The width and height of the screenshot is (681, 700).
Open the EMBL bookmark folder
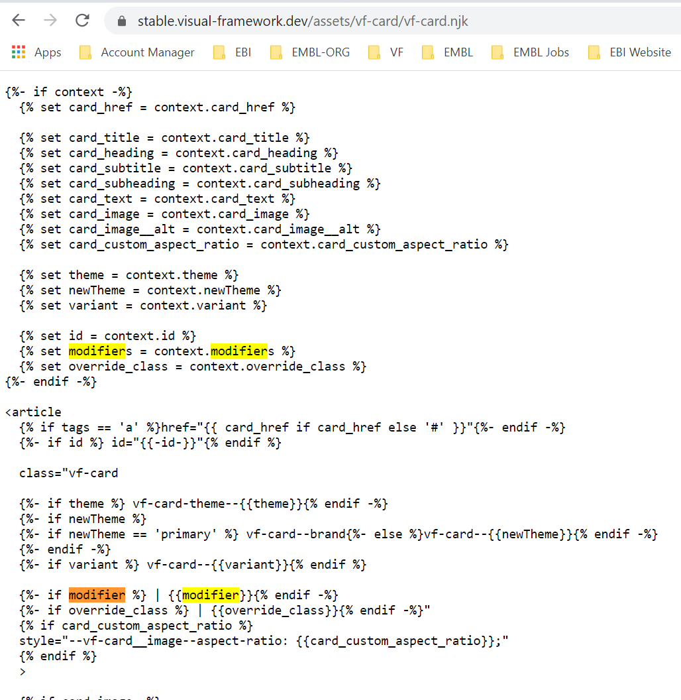coord(448,52)
